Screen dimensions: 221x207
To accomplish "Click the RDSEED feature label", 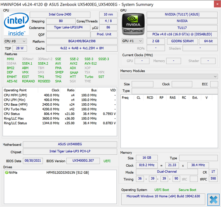I will pyautogui.click(x=44, y=81).
